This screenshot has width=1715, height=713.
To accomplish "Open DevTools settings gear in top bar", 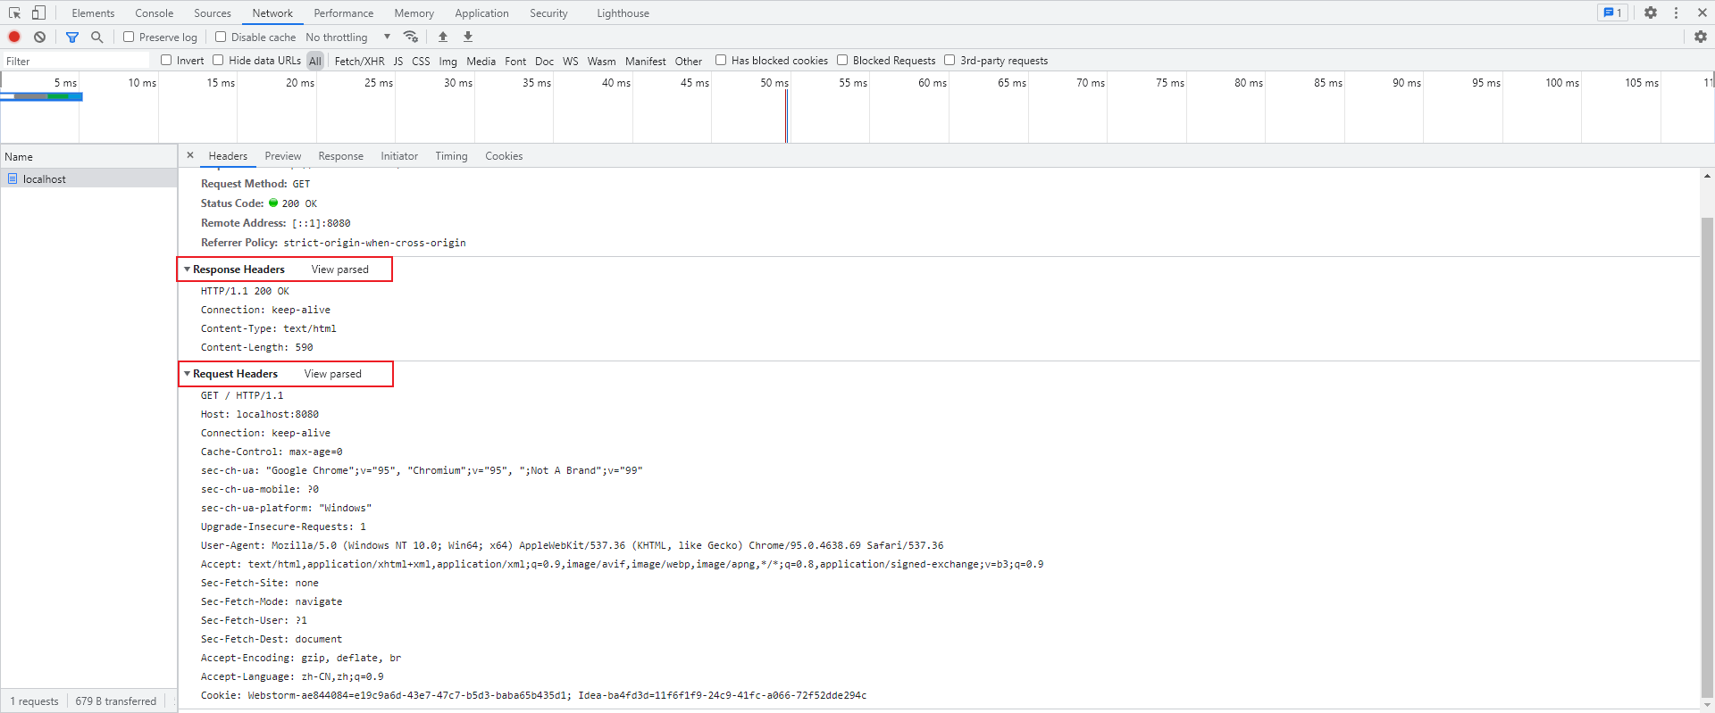I will tap(1651, 12).
